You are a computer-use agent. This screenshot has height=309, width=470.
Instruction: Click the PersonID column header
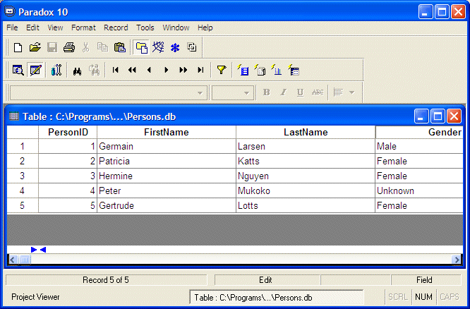coord(68,132)
